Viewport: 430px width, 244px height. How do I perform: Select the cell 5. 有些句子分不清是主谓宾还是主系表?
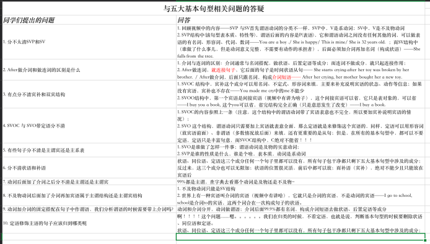(89, 150)
